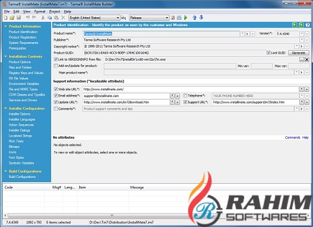Click the play arrow button beside Product name
This screenshot has height=227, width=313.
247,34
